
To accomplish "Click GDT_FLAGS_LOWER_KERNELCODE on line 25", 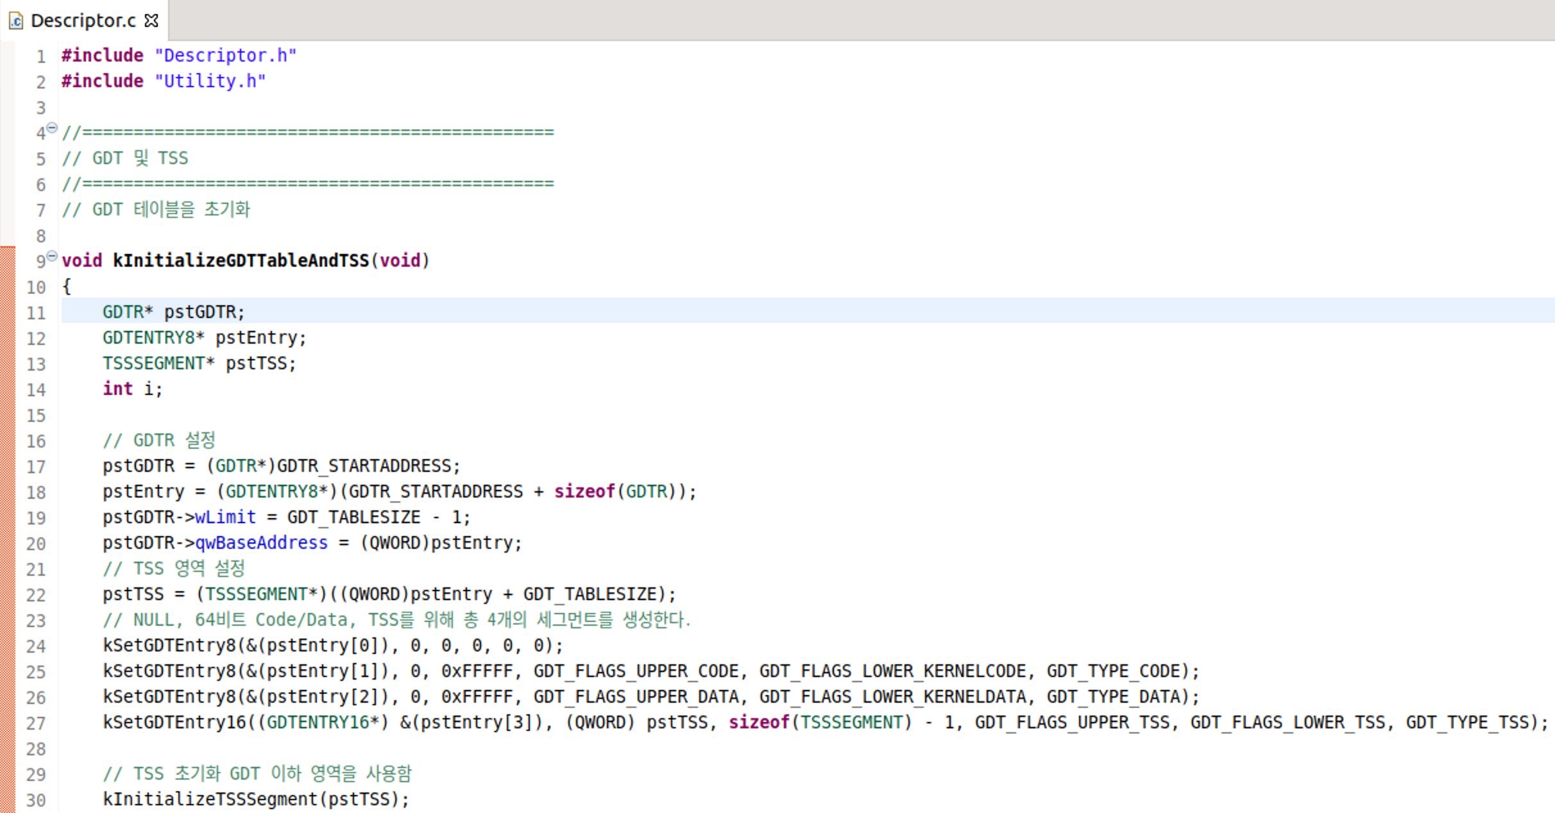I will (892, 671).
